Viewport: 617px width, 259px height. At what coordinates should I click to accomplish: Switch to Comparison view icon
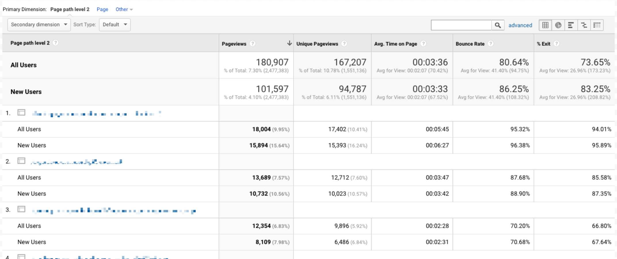coord(584,25)
